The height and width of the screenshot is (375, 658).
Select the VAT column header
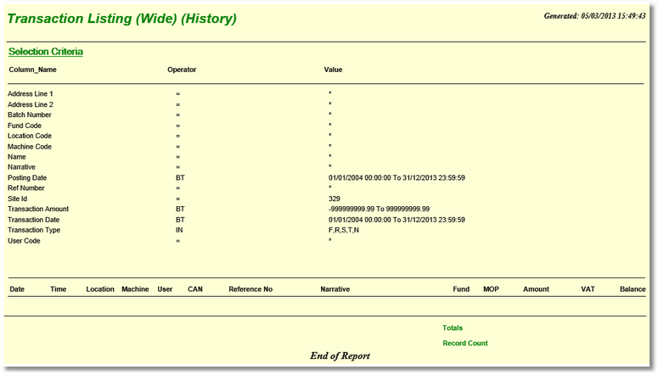(588, 289)
